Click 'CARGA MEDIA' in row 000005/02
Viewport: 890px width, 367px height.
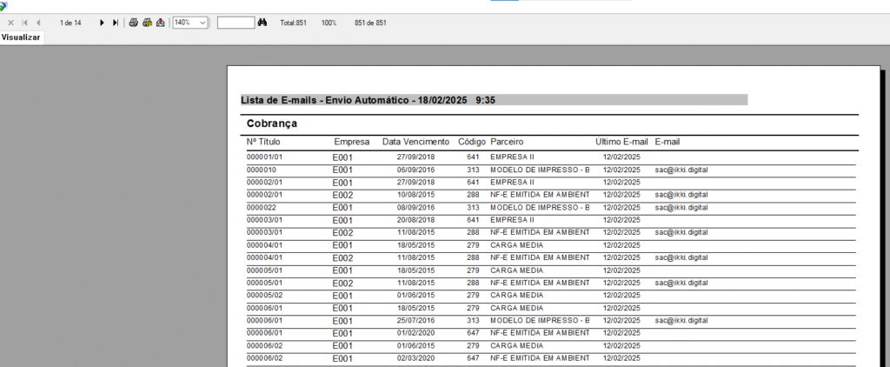click(x=516, y=295)
